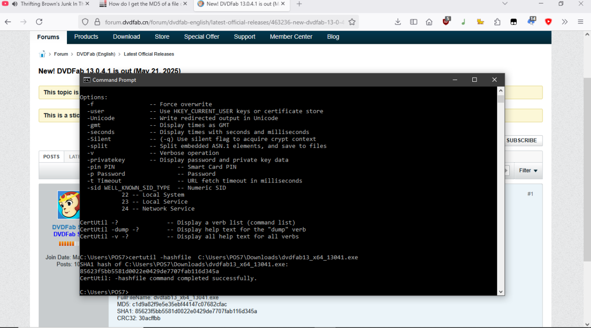The width and height of the screenshot is (591, 328).
Task: Click the site security padlock icon
Action: 97,22
